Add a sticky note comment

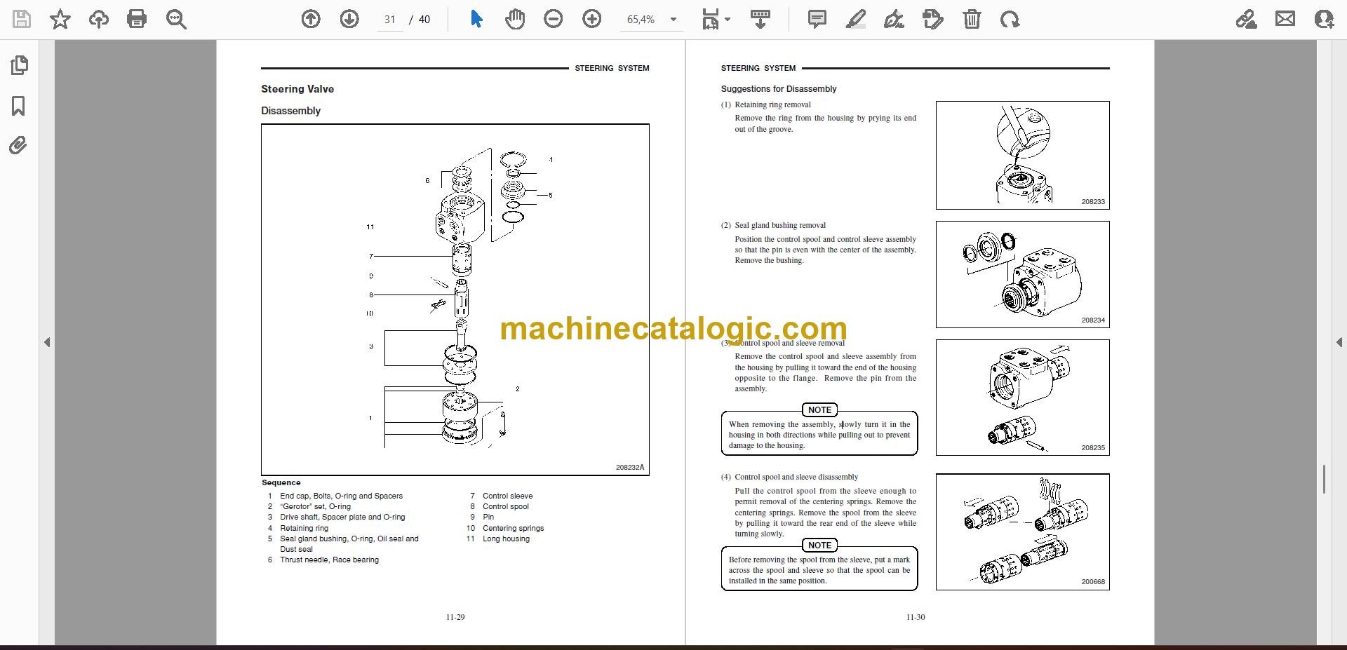817,19
